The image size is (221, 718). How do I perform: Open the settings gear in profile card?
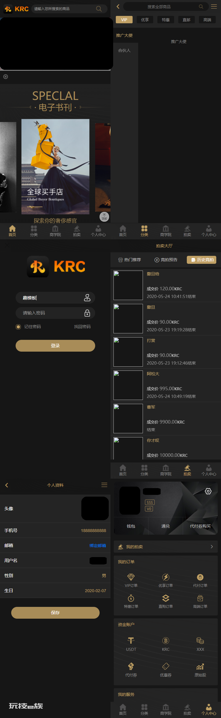click(x=208, y=491)
